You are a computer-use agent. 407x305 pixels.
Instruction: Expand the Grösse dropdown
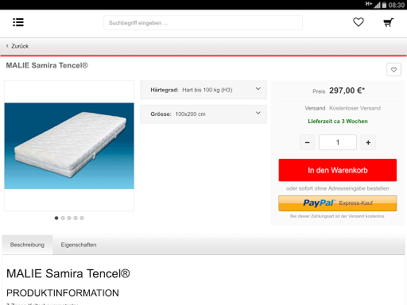pos(203,114)
